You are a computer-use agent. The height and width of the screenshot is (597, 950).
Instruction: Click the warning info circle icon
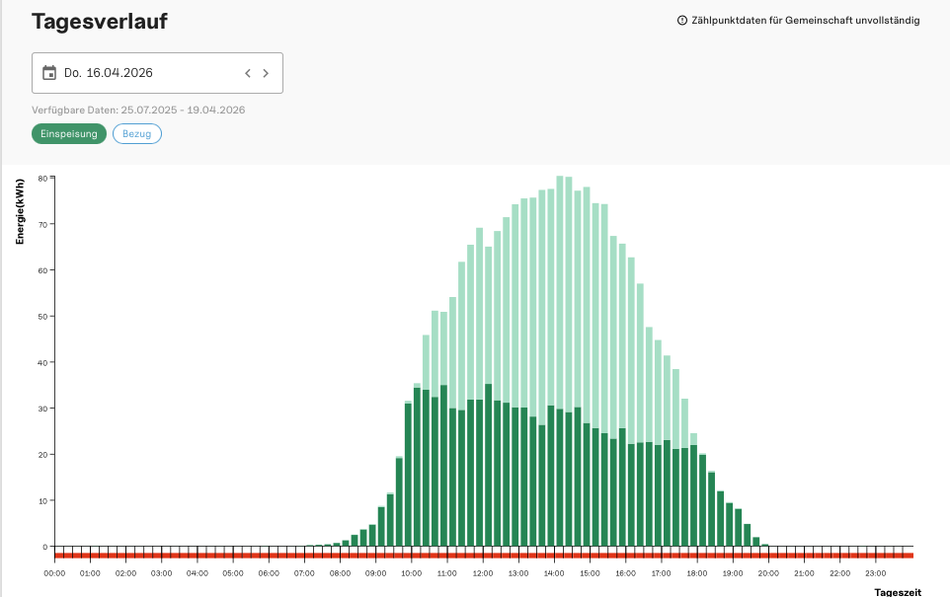tap(682, 21)
